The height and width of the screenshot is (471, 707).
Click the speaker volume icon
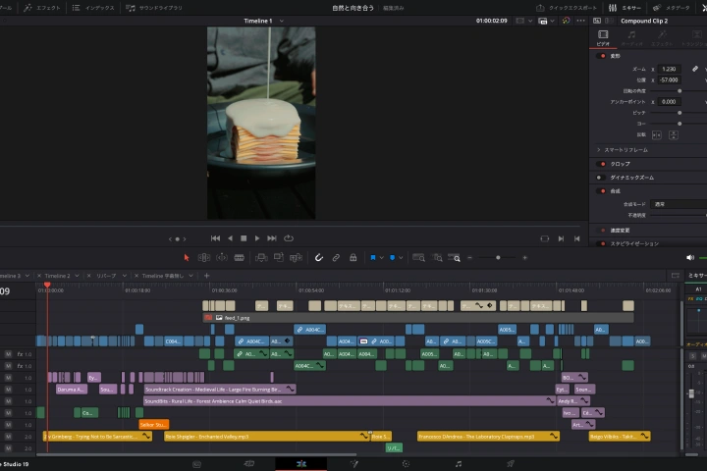click(690, 257)
